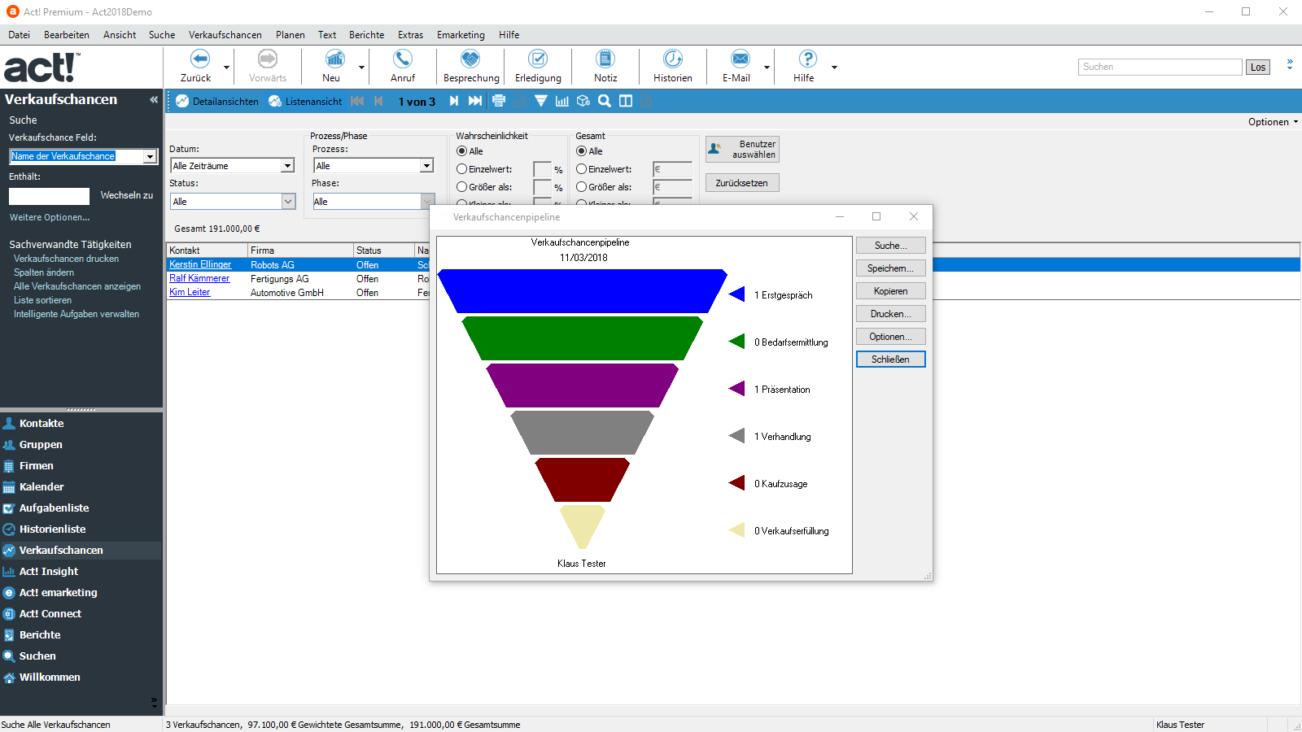Go to the next record arrow
Screen dimensions: 1302x732
(x=454, y=101)
